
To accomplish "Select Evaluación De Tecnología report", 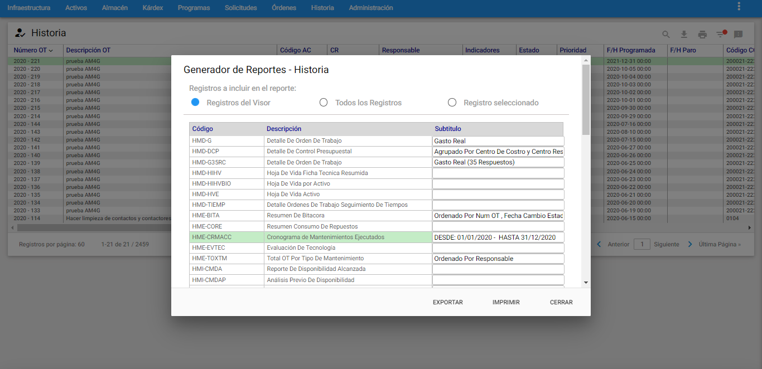I will click(311, 247).
